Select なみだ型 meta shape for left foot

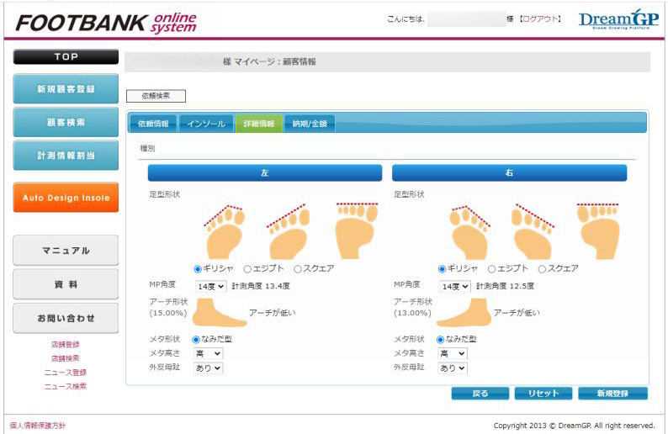click(199, 339)
